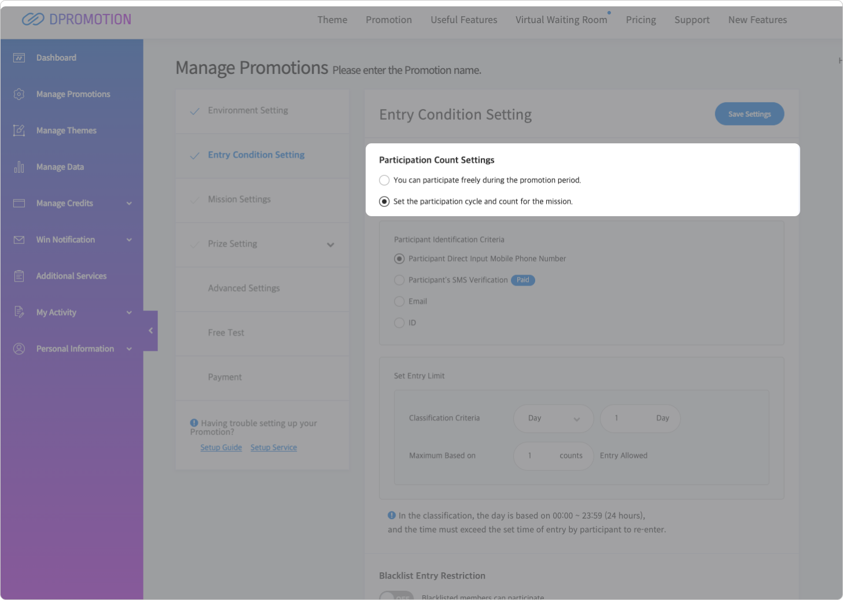This screenshot has width=843, height=600.
Task: Click the Personal Information user icon
Action: pyautogui.click(x=19, y=349)
